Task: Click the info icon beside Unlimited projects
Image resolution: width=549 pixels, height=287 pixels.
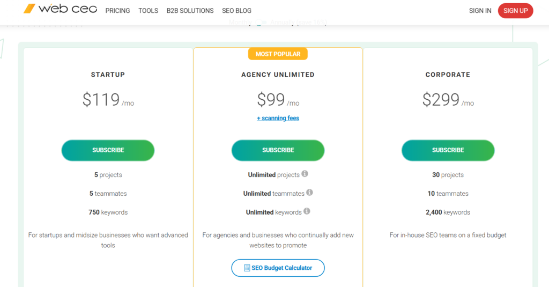Action: pos(305,174)
